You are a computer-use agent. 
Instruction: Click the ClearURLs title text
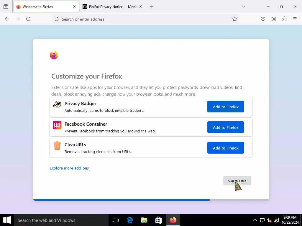75,144
